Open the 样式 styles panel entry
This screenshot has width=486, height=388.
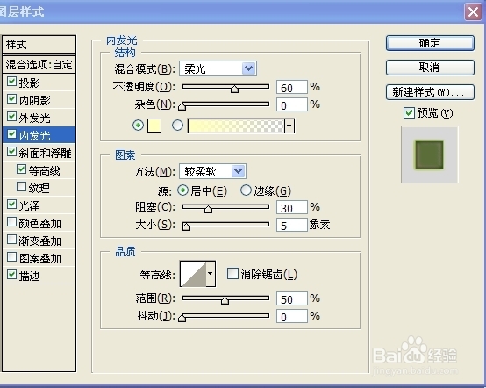tap(39, 45)
